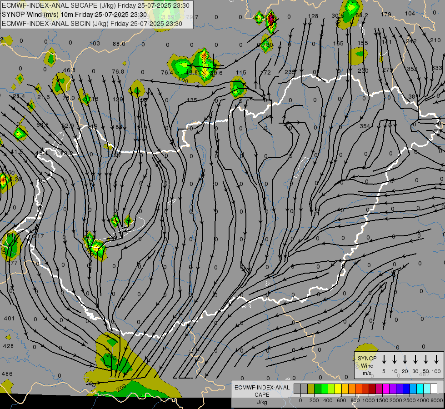Image resolution: width=445 pixels, height=409 pixels.
Task: Click the SYNOP Wind m/s legend label
Action: pos(367,365)
